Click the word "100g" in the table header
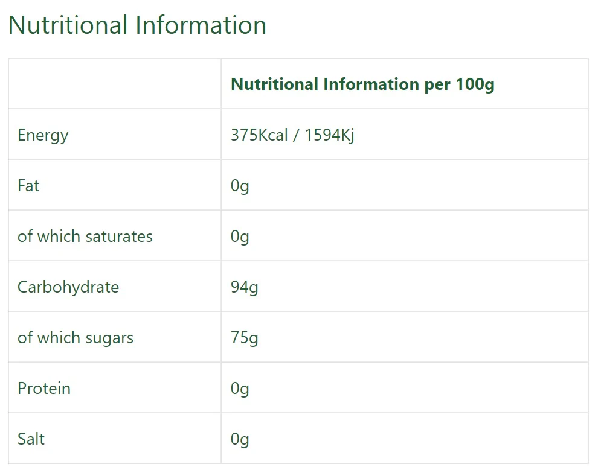Image resolution: width=601 pixels, height=470 pixels. tap(475, 84)
